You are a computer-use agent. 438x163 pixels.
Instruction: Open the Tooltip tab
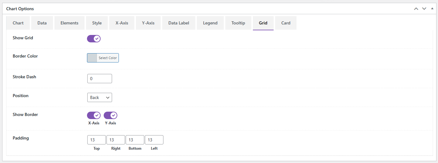tap(238, 23)
